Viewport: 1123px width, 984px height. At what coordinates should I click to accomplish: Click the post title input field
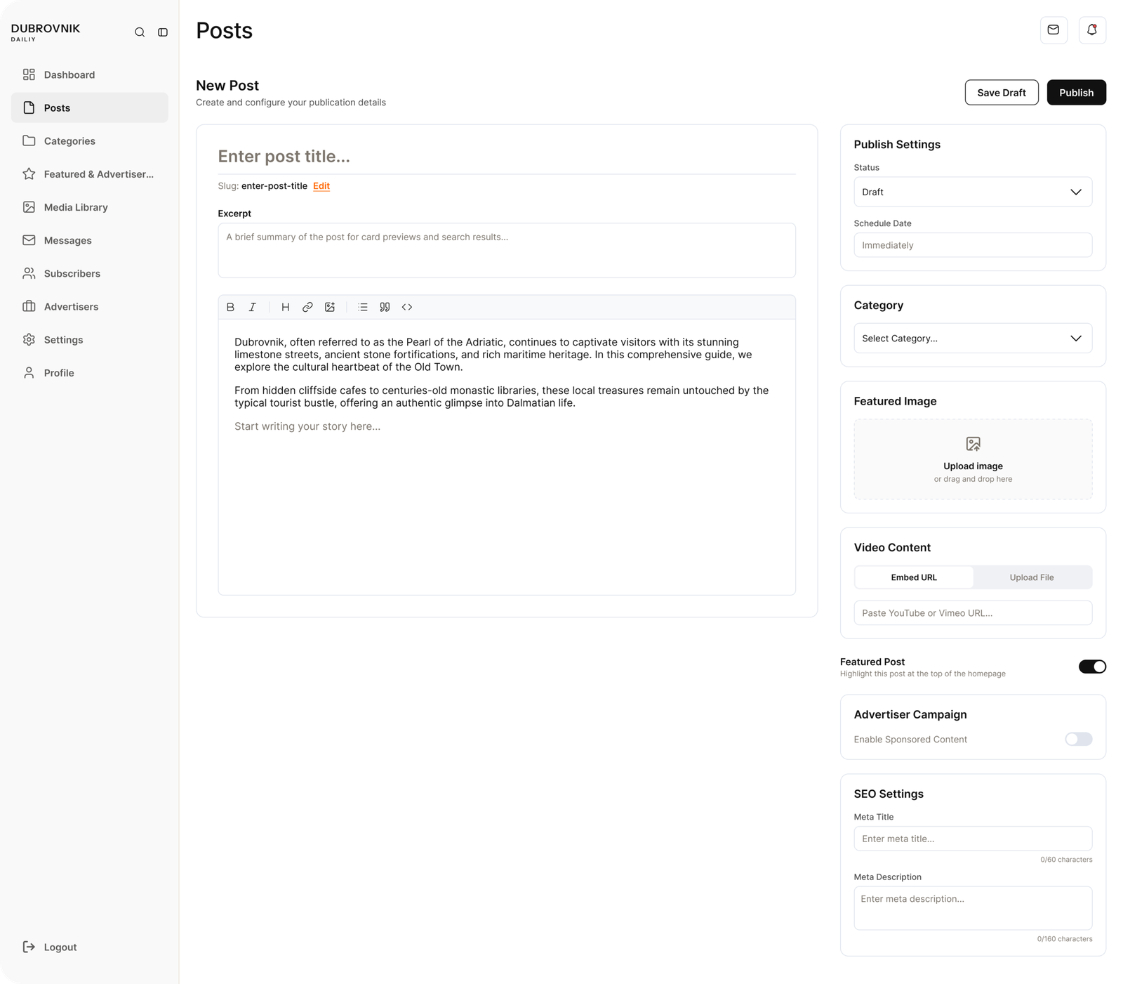click(507, 157)
